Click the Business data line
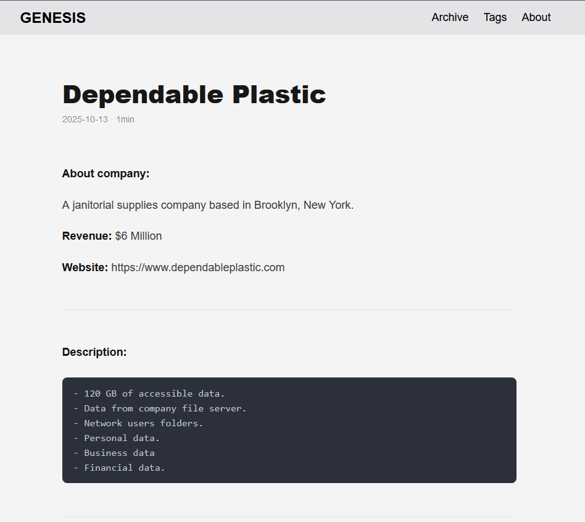The height and width of the screenshot is (522, 585). [x=119, y=453]
